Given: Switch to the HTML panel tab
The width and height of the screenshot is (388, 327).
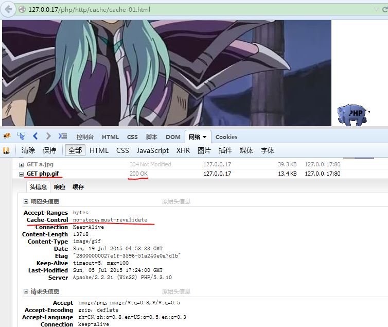Looking at the screenshot, I should pos(110,137).
